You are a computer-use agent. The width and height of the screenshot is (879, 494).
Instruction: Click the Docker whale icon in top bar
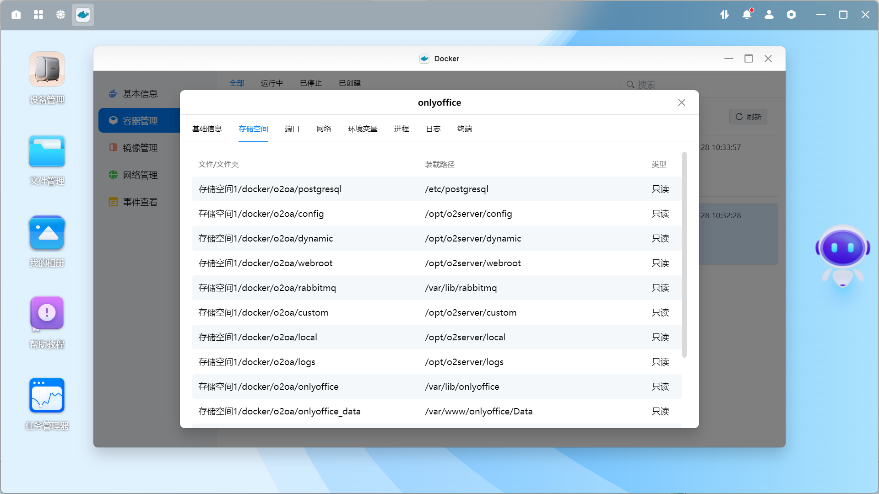(83, 15)
